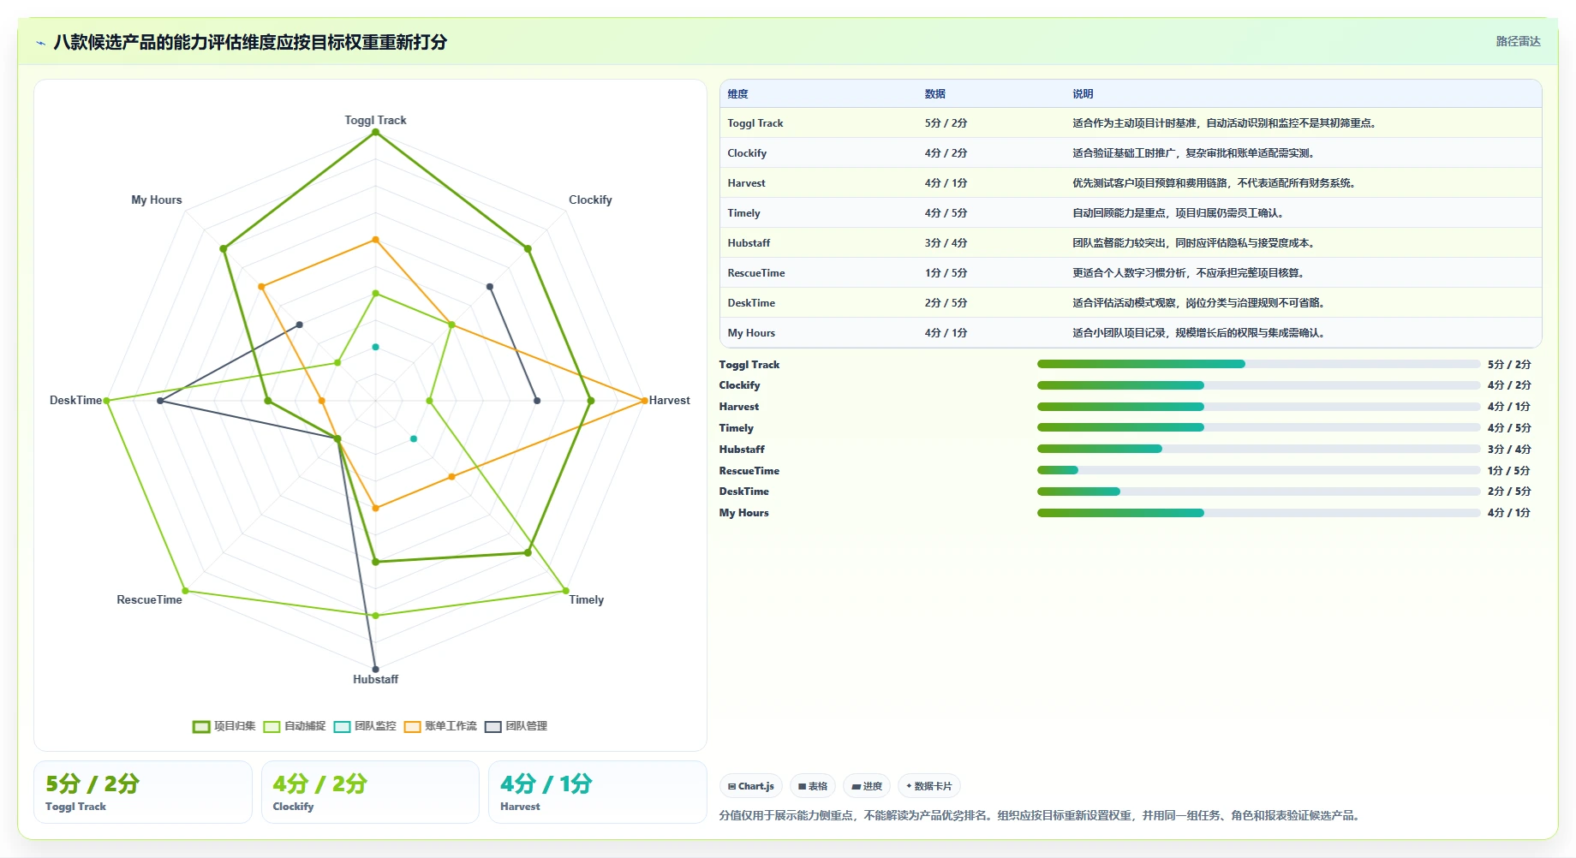Image resolution: width=1576 pixels, height=858 pixels.
Task: Click the 进度 tag chip
Action: tap(867, 786)
